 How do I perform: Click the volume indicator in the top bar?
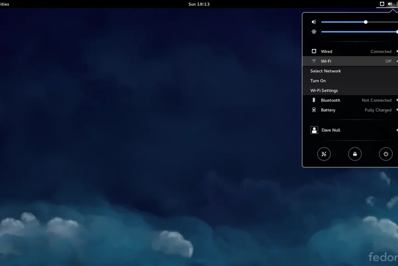[389, 4]
